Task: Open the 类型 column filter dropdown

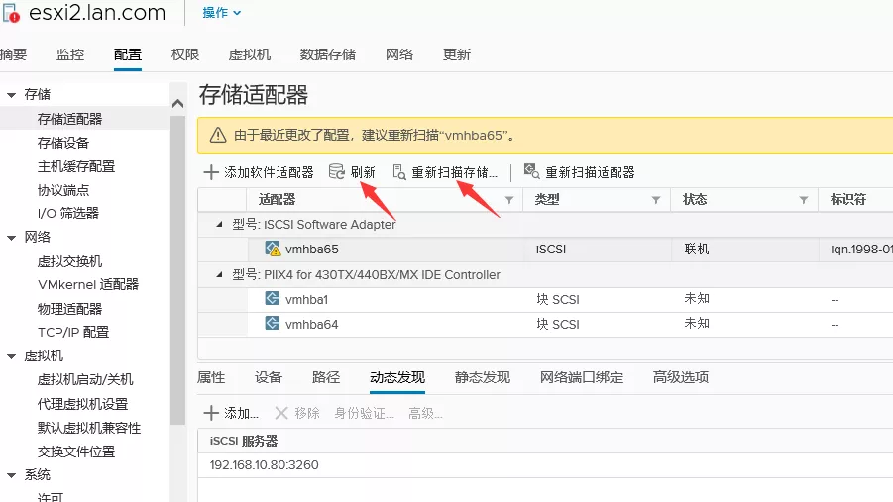Action: click(656, 200)
